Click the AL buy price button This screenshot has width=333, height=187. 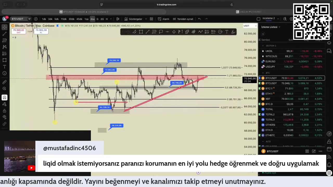point(41,31)
